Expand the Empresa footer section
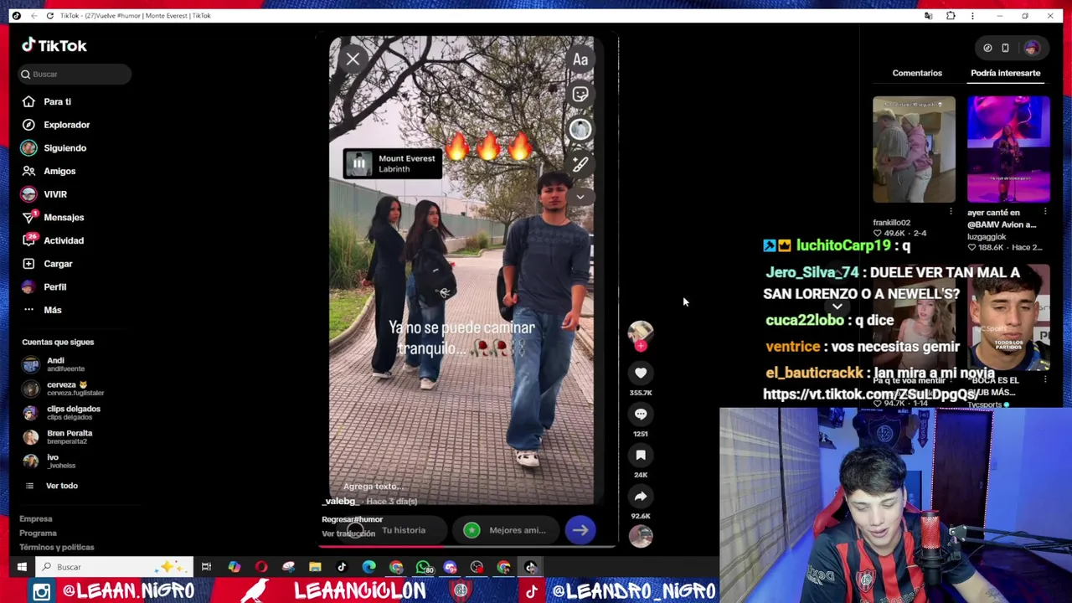 36,519
